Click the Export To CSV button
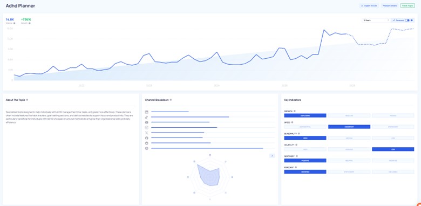 pos(369,5)
